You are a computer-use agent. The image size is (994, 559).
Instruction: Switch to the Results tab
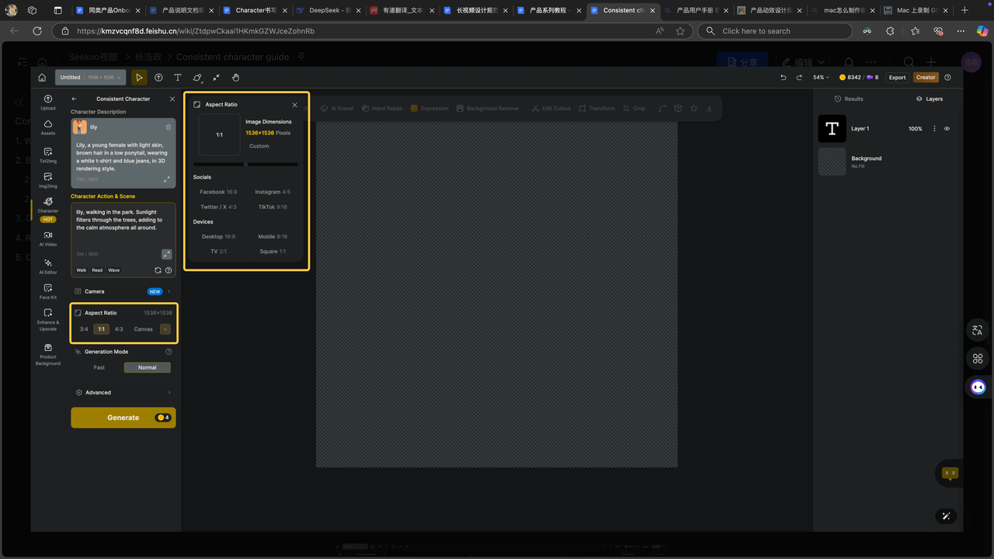coord(848,99)
